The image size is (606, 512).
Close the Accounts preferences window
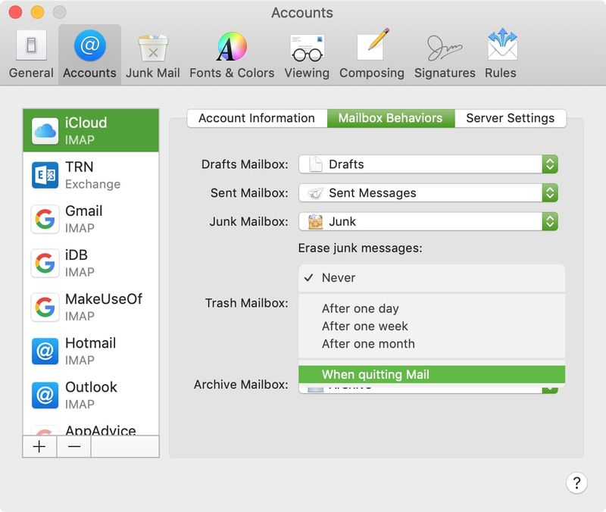[15, 12]
